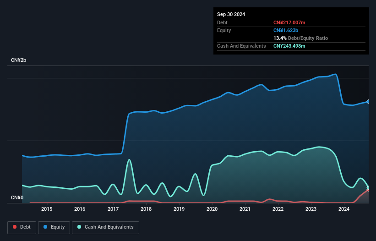Click the 2024 x-axis label
376x241 pixels.
[344, 209]
